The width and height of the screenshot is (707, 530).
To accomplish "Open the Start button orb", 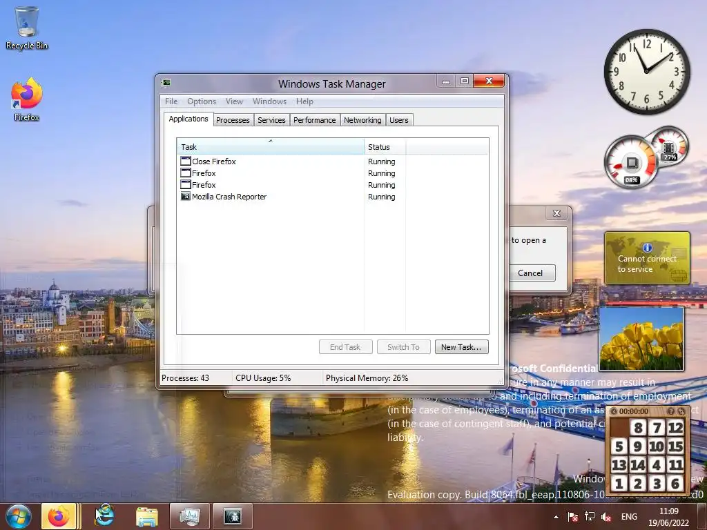I will [x=19, y=516].
